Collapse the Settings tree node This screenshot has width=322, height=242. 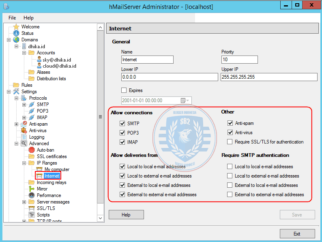9,92
